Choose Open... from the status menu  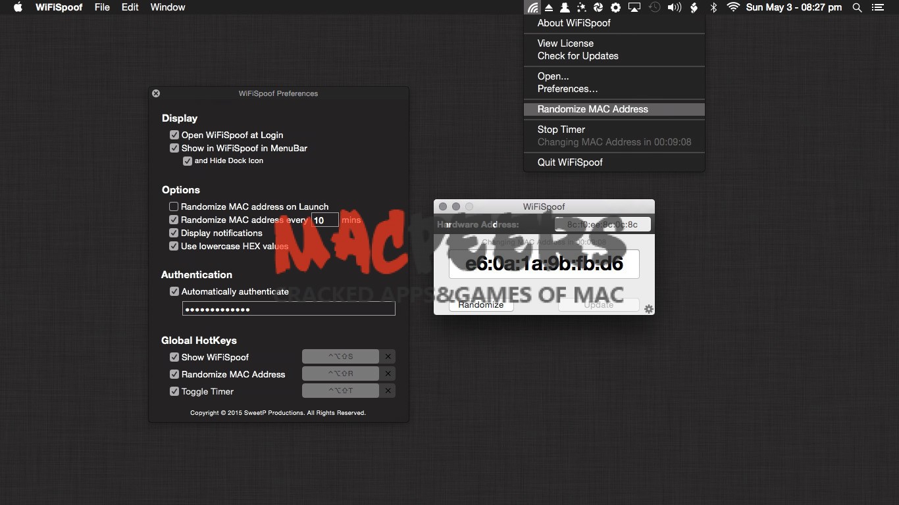[x=614, y=76]
